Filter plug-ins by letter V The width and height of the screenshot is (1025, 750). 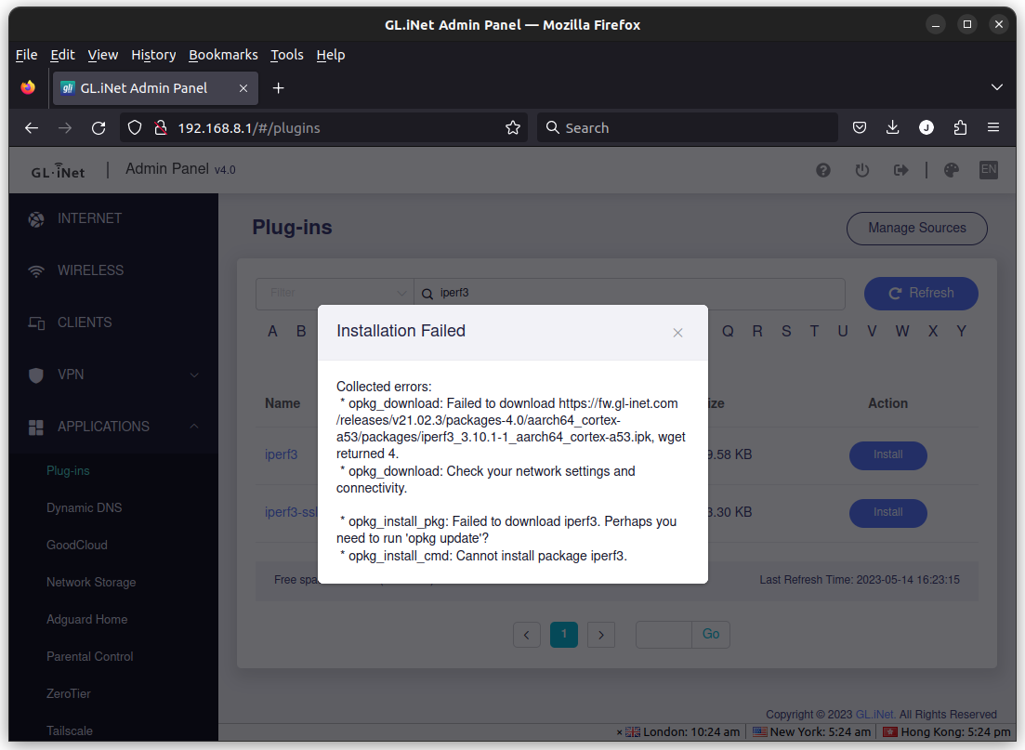click(x=872, y=332)
